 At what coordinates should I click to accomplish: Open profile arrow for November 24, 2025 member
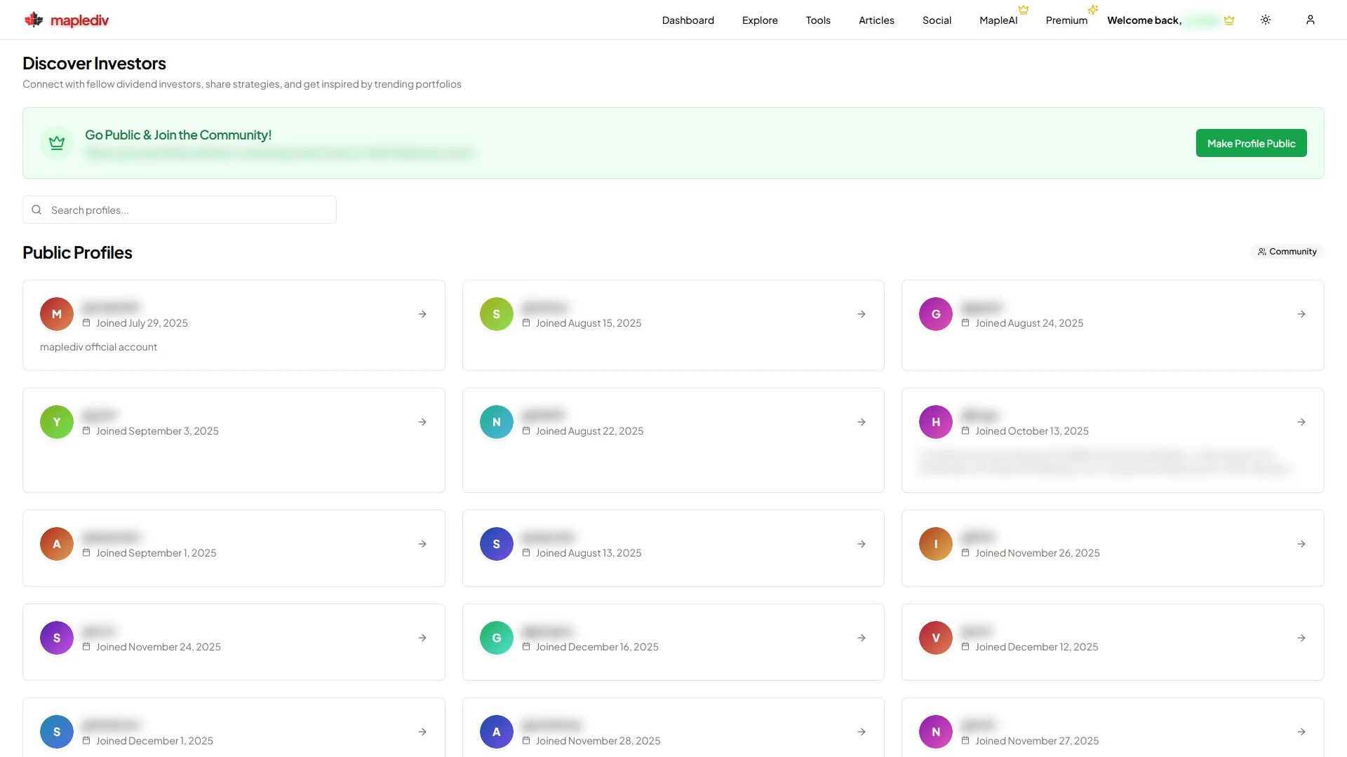422,638
